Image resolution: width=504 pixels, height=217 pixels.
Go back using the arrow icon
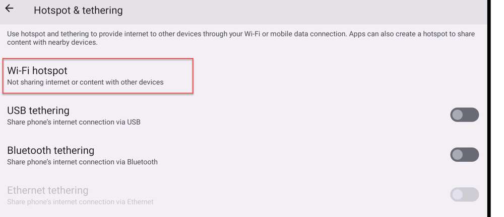point(9,9)
